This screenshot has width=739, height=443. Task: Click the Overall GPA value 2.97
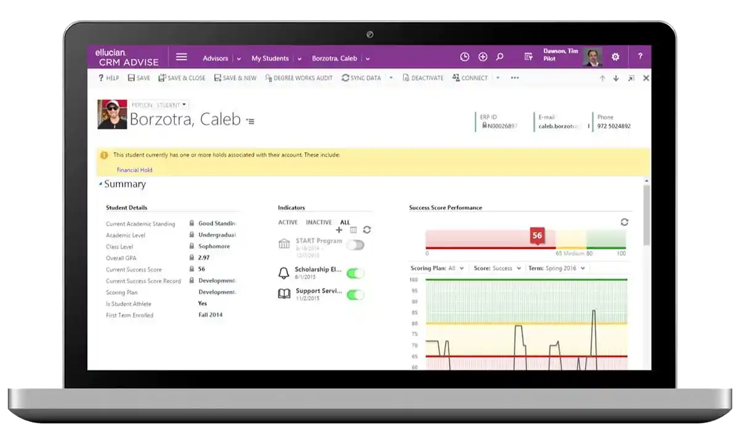point(204,258)
